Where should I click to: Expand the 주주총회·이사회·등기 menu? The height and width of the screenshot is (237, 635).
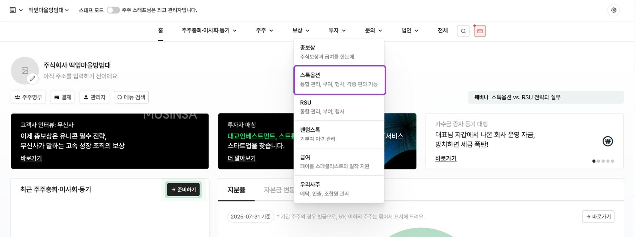(x=209, y=31)
